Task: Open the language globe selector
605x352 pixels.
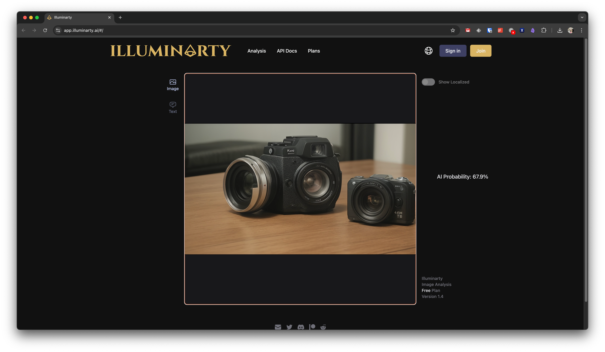Action: [428, 51]
